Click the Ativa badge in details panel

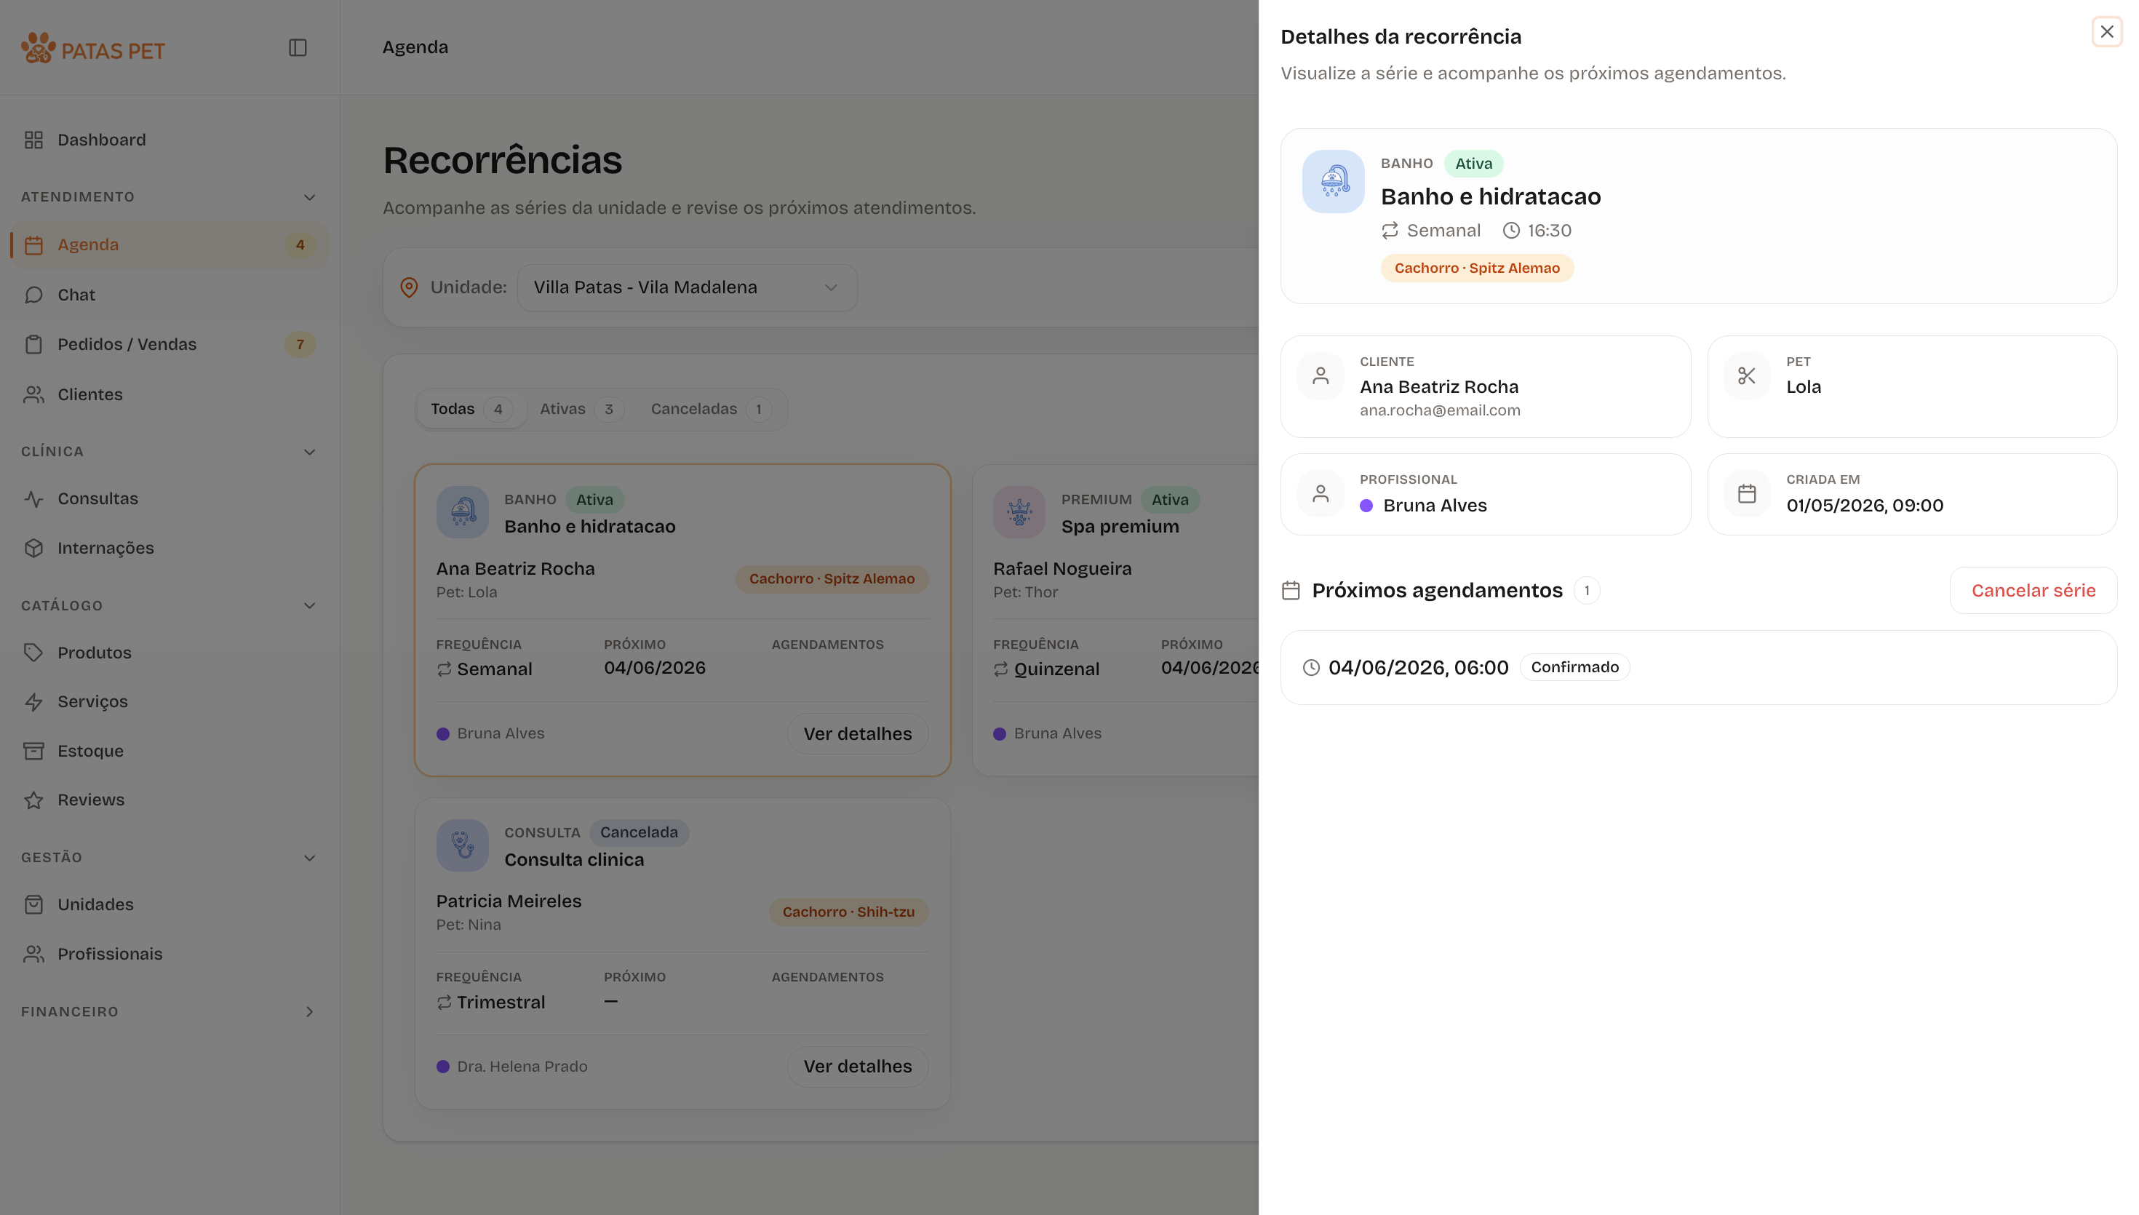(1473, 164)
